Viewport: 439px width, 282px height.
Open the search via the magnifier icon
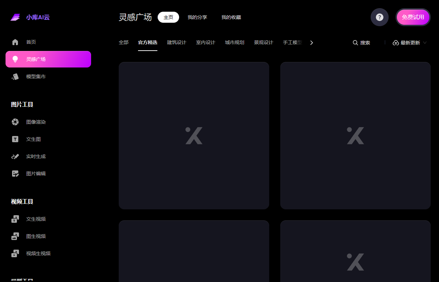coord(361,42)
